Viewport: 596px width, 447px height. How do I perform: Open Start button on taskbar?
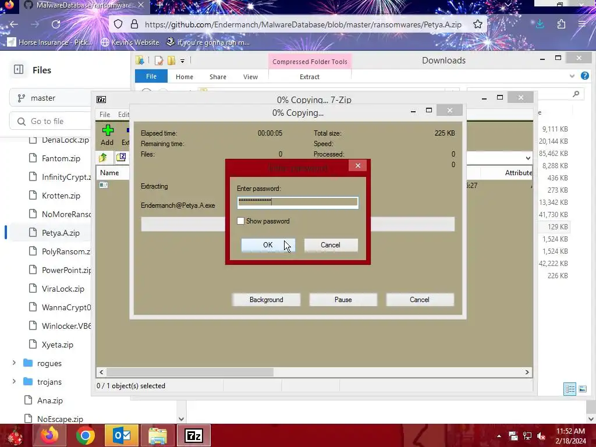(x=15, y=435)
